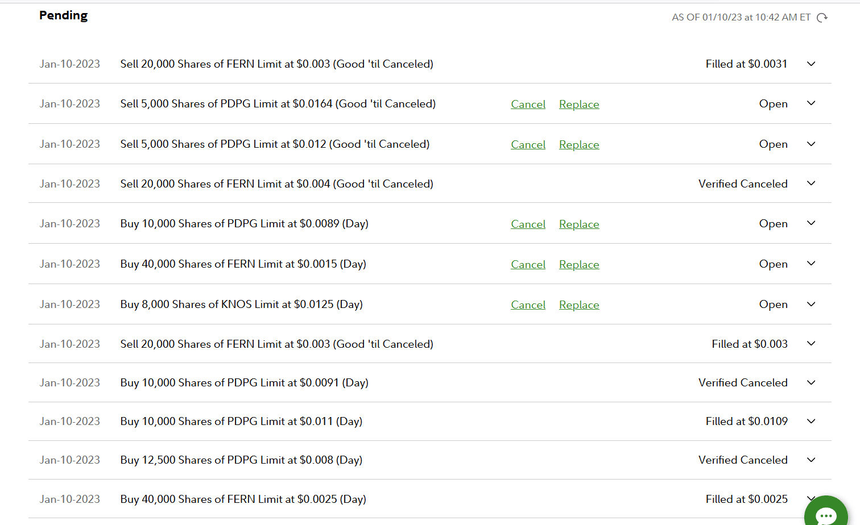
Task: Expand the FERN buy order at $0.0015
Action: [811, 264]
